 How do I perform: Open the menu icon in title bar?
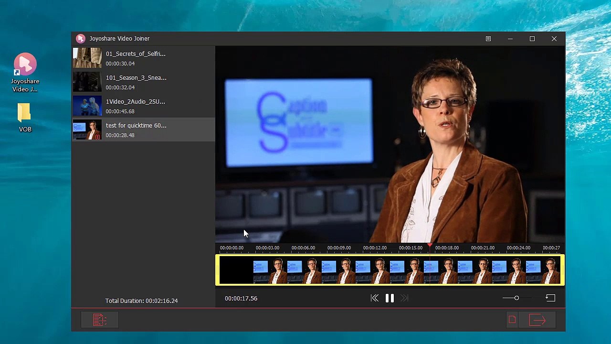pos(488,39)
